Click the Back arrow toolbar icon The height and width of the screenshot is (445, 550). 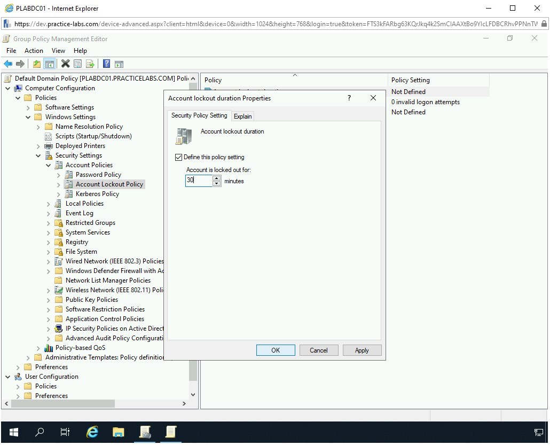point(8,64)
